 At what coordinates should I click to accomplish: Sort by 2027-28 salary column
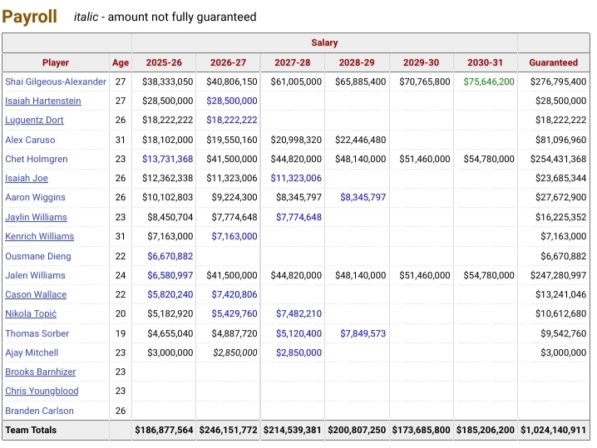point(293,62)
